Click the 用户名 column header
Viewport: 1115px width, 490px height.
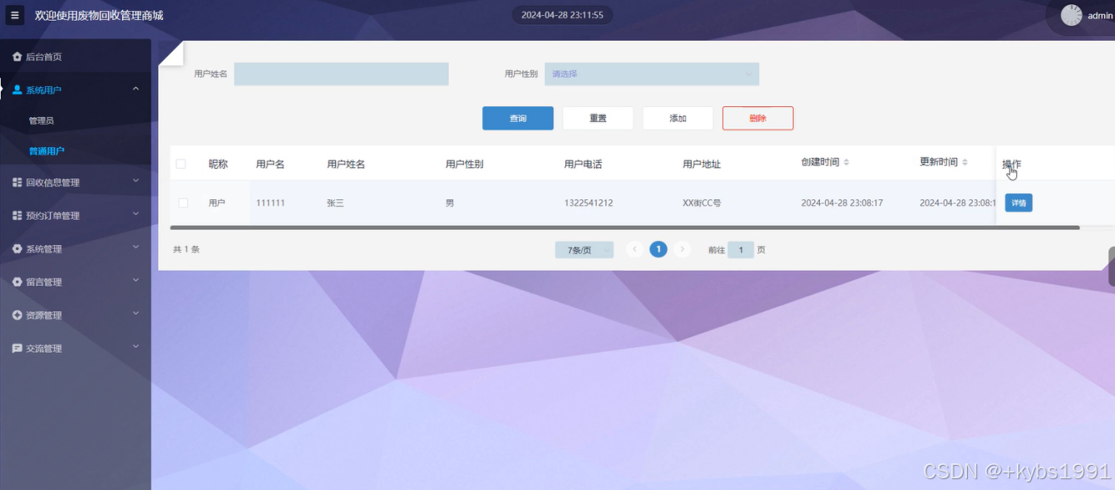tap(270, 164)
